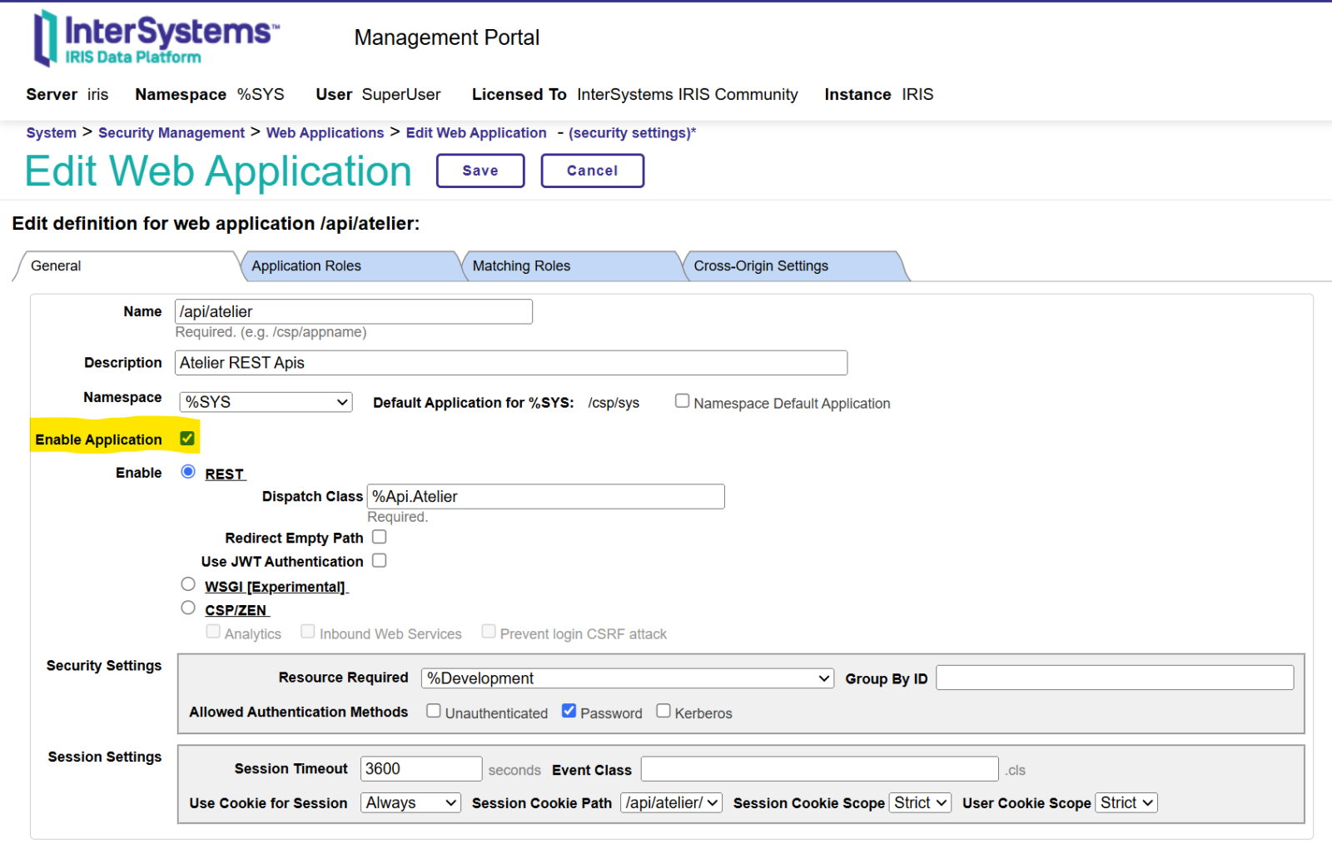The image size is (1332, 864).
Task: Edit the Name field /api/atelier
Action: pyautogui.click(x=354, y=311)
